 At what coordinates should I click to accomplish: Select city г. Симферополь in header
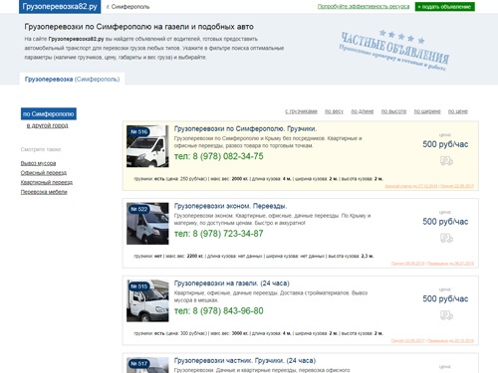pos(128,7)
